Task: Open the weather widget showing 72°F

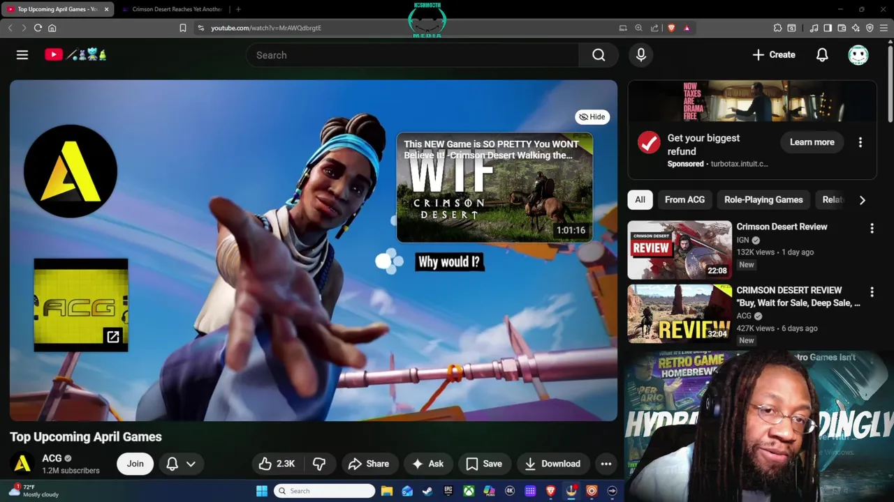Action: 32,491
